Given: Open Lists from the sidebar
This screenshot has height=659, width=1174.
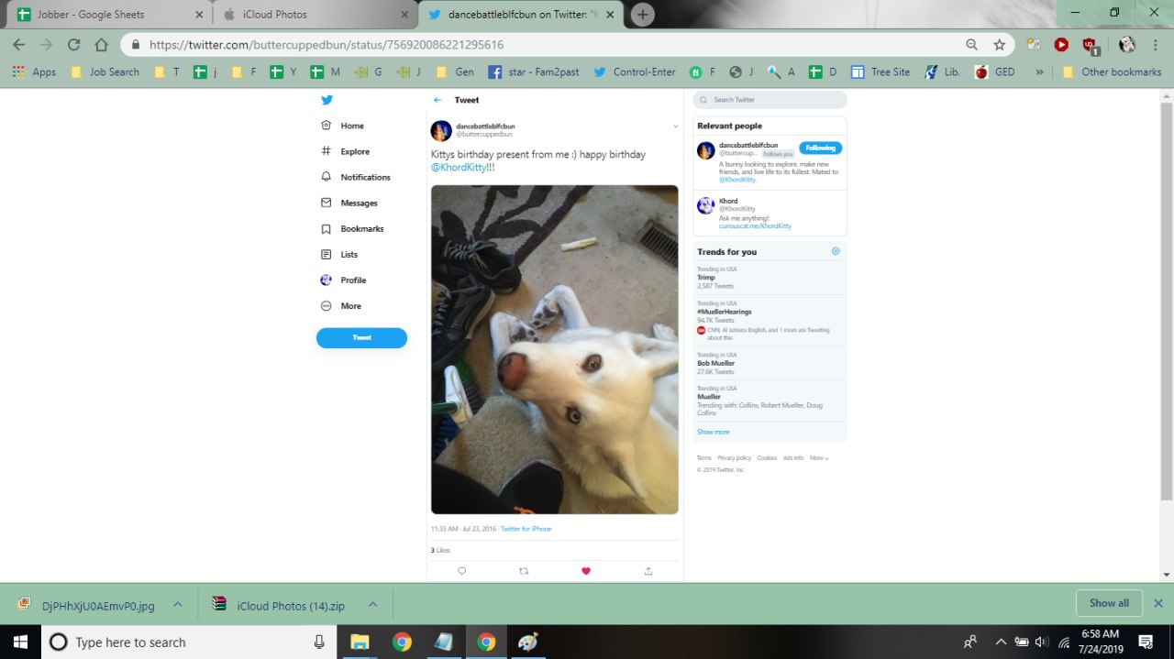Looking at the screenshot, I should coord(340,254).
